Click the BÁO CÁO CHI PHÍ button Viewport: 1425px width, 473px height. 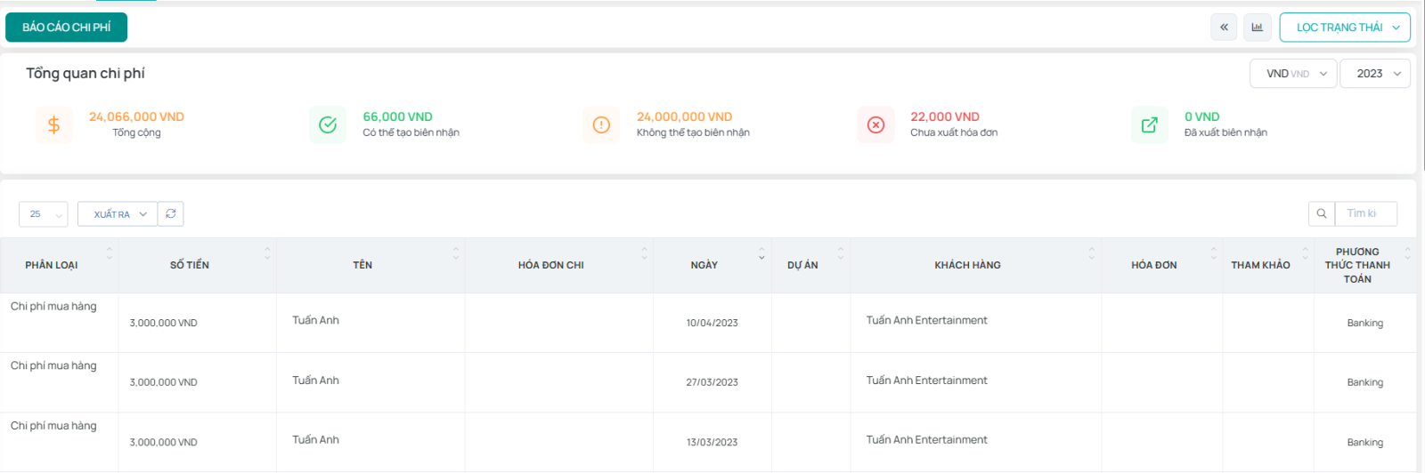(x=67, y=28)
